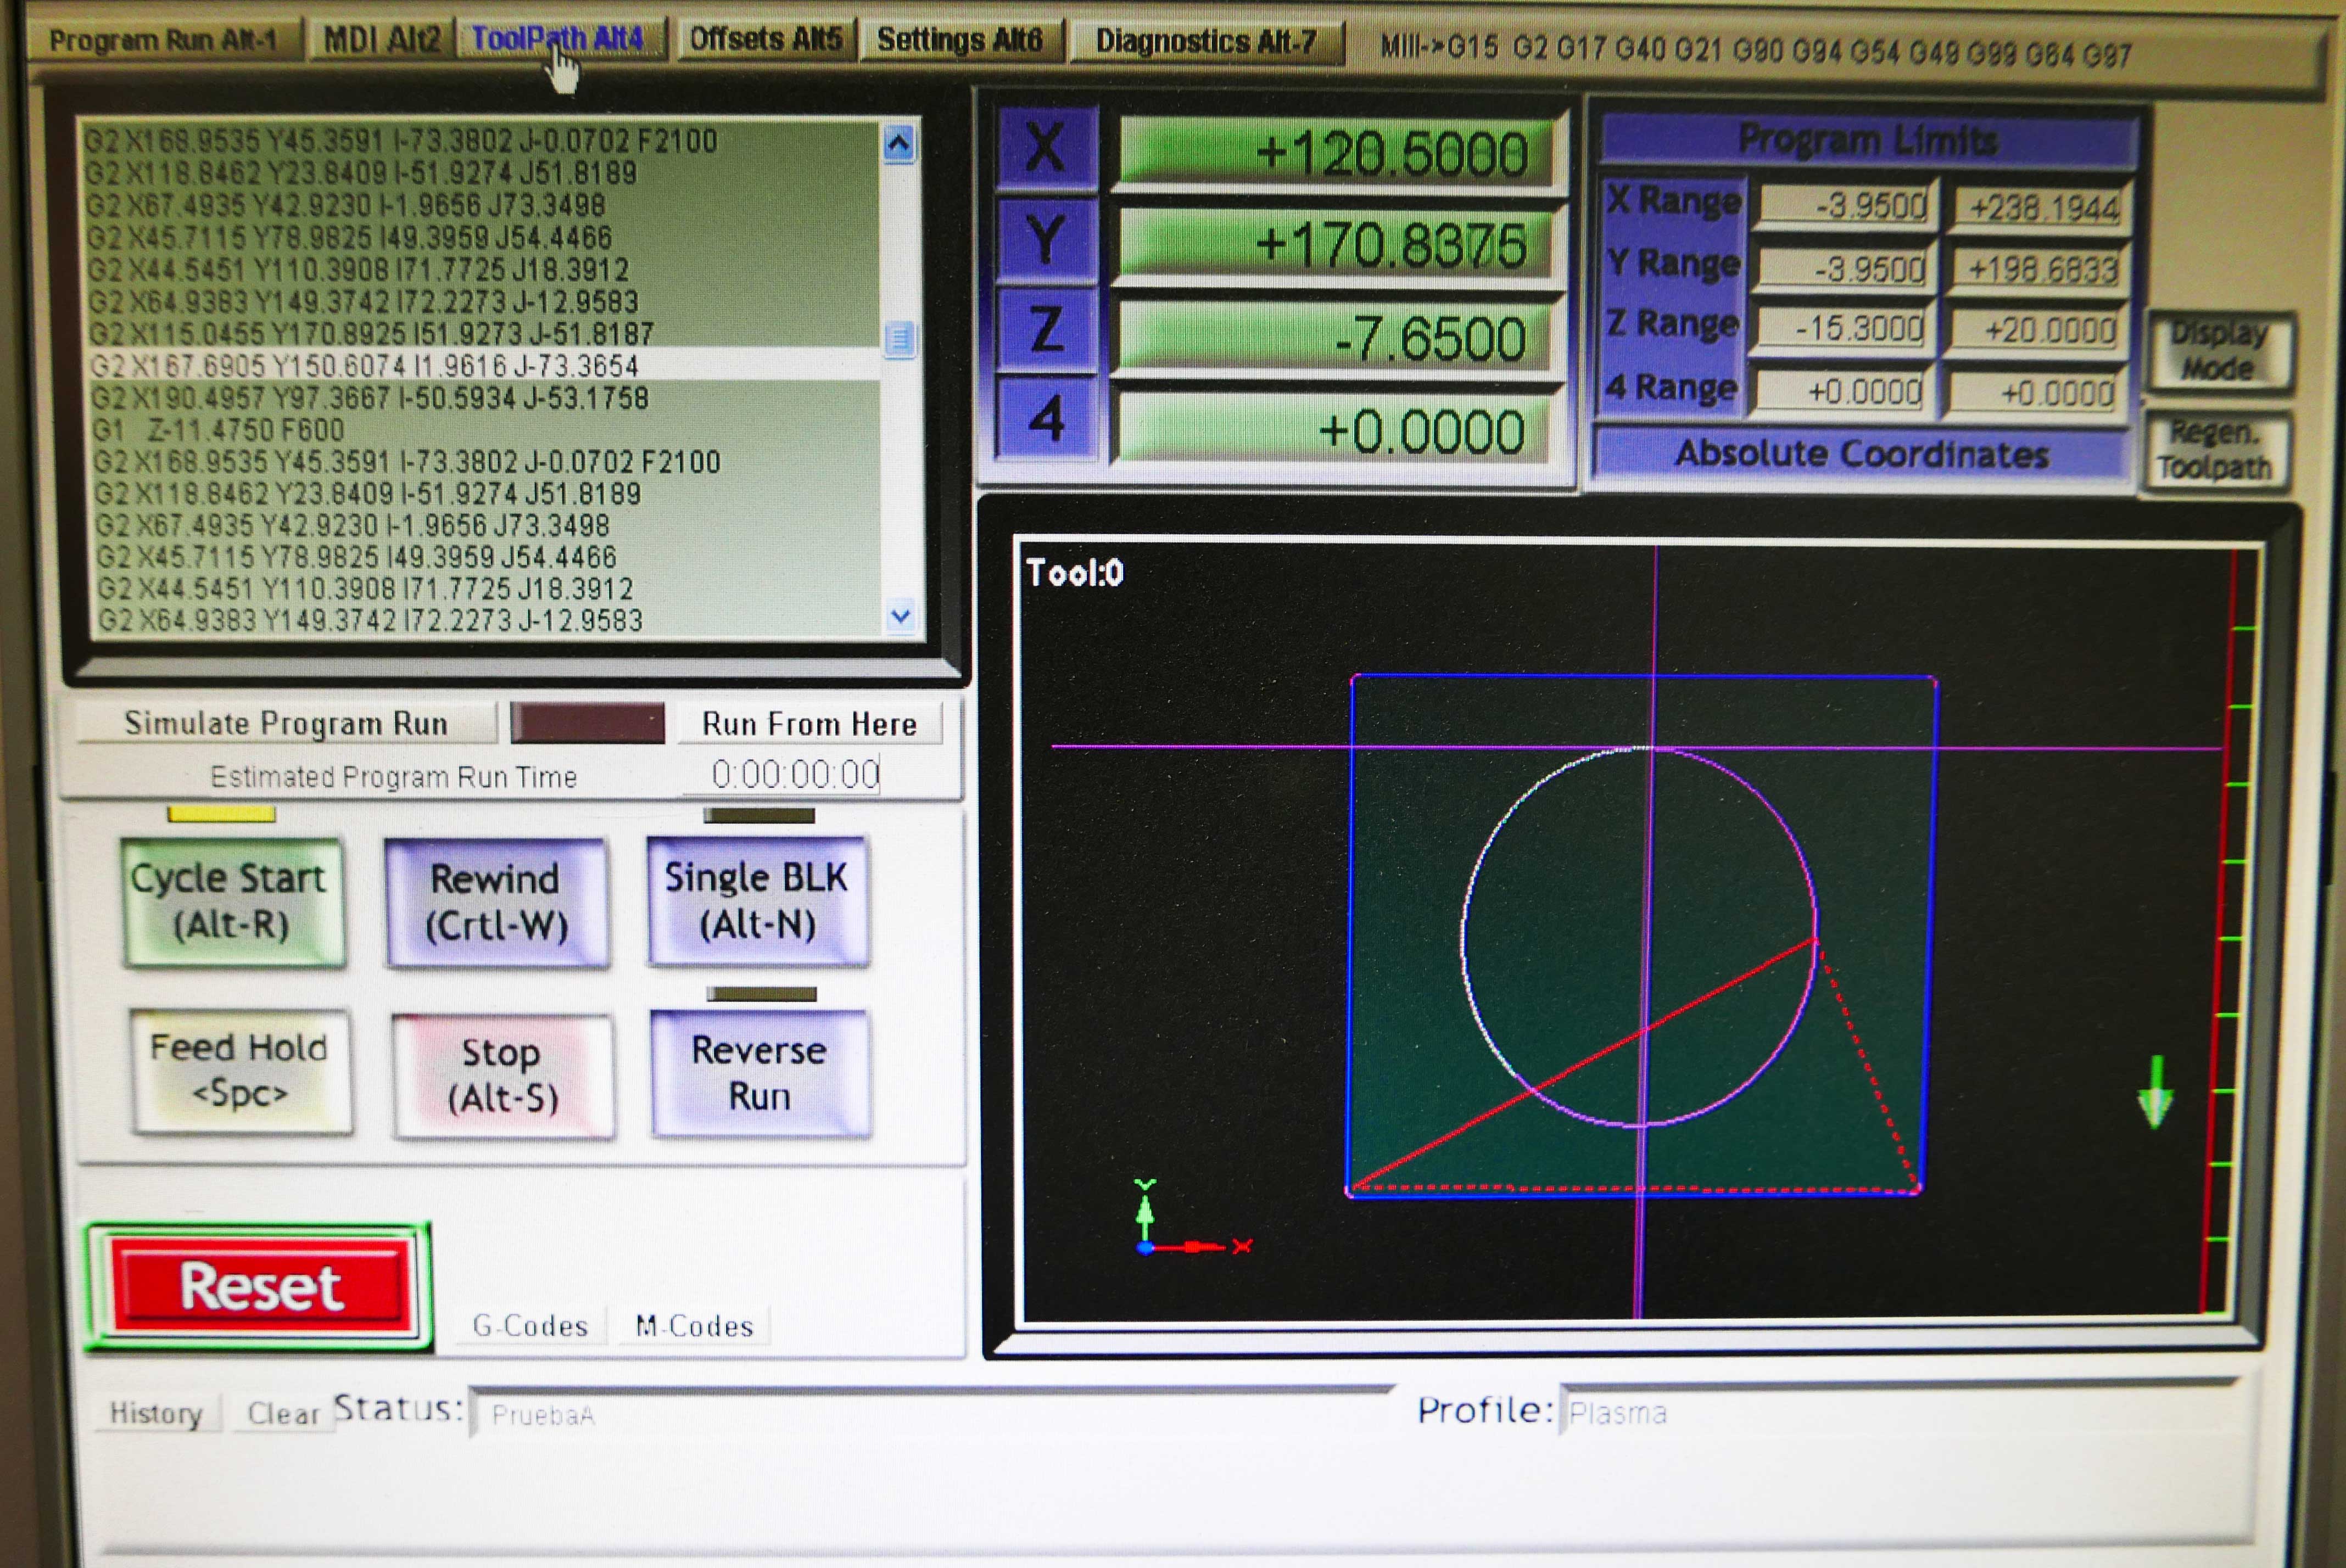The height and width of the screenshot is (1568, 2346).
Task: Toggle Reverse Run mode
Action: pyautogui.click(x=760, y=1073)
